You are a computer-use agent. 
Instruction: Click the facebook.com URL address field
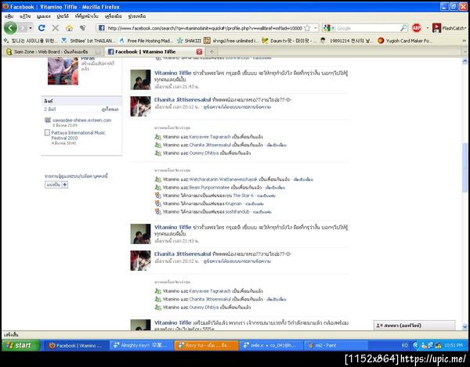click(x=204, y=28)
